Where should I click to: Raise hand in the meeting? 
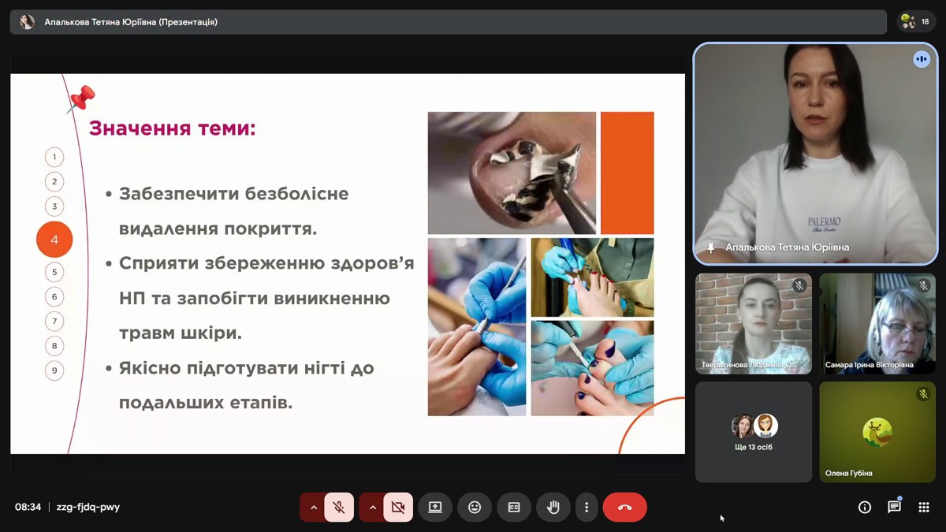coord(553,508)
